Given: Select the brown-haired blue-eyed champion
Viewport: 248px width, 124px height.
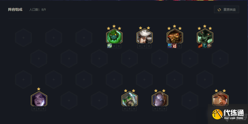Looking at the screenshot, I should [x=160, y=99].
